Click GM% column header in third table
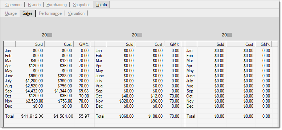The image size is (282, 130). [263, 44]
